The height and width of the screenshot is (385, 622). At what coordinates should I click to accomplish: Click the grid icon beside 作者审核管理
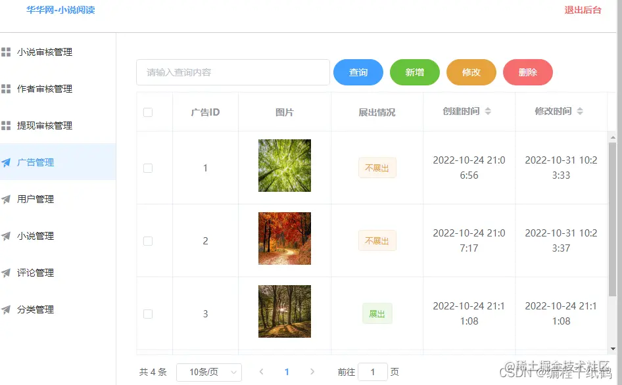(6, 89)
